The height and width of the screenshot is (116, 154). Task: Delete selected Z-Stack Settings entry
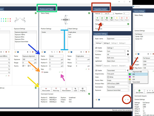pos(86,52)
